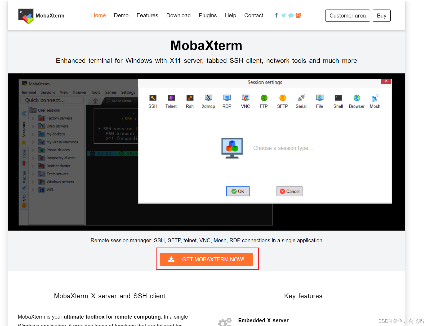428x326 pixels.
Task: Select the SSH session type
Action: click(153, 101)
